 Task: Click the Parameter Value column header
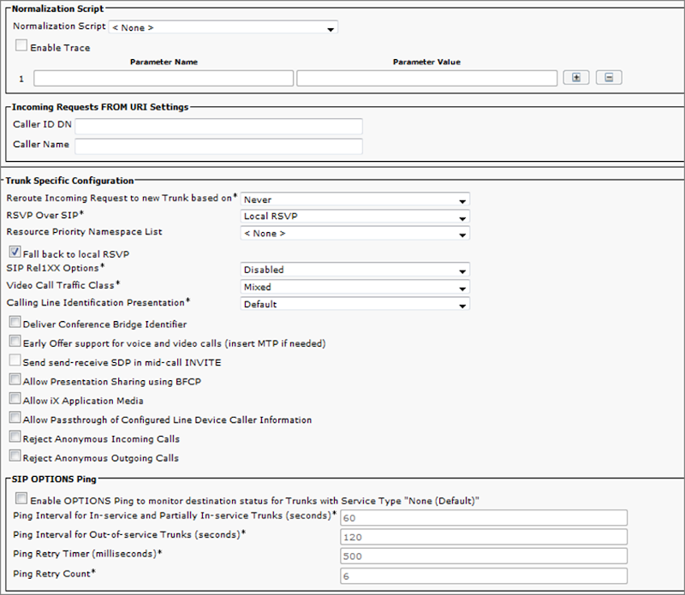tap(426, 62)
